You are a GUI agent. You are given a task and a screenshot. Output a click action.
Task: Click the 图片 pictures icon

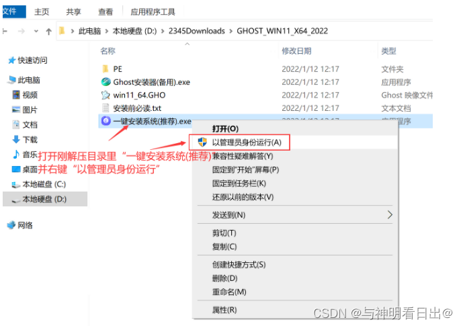pos(16,110)
